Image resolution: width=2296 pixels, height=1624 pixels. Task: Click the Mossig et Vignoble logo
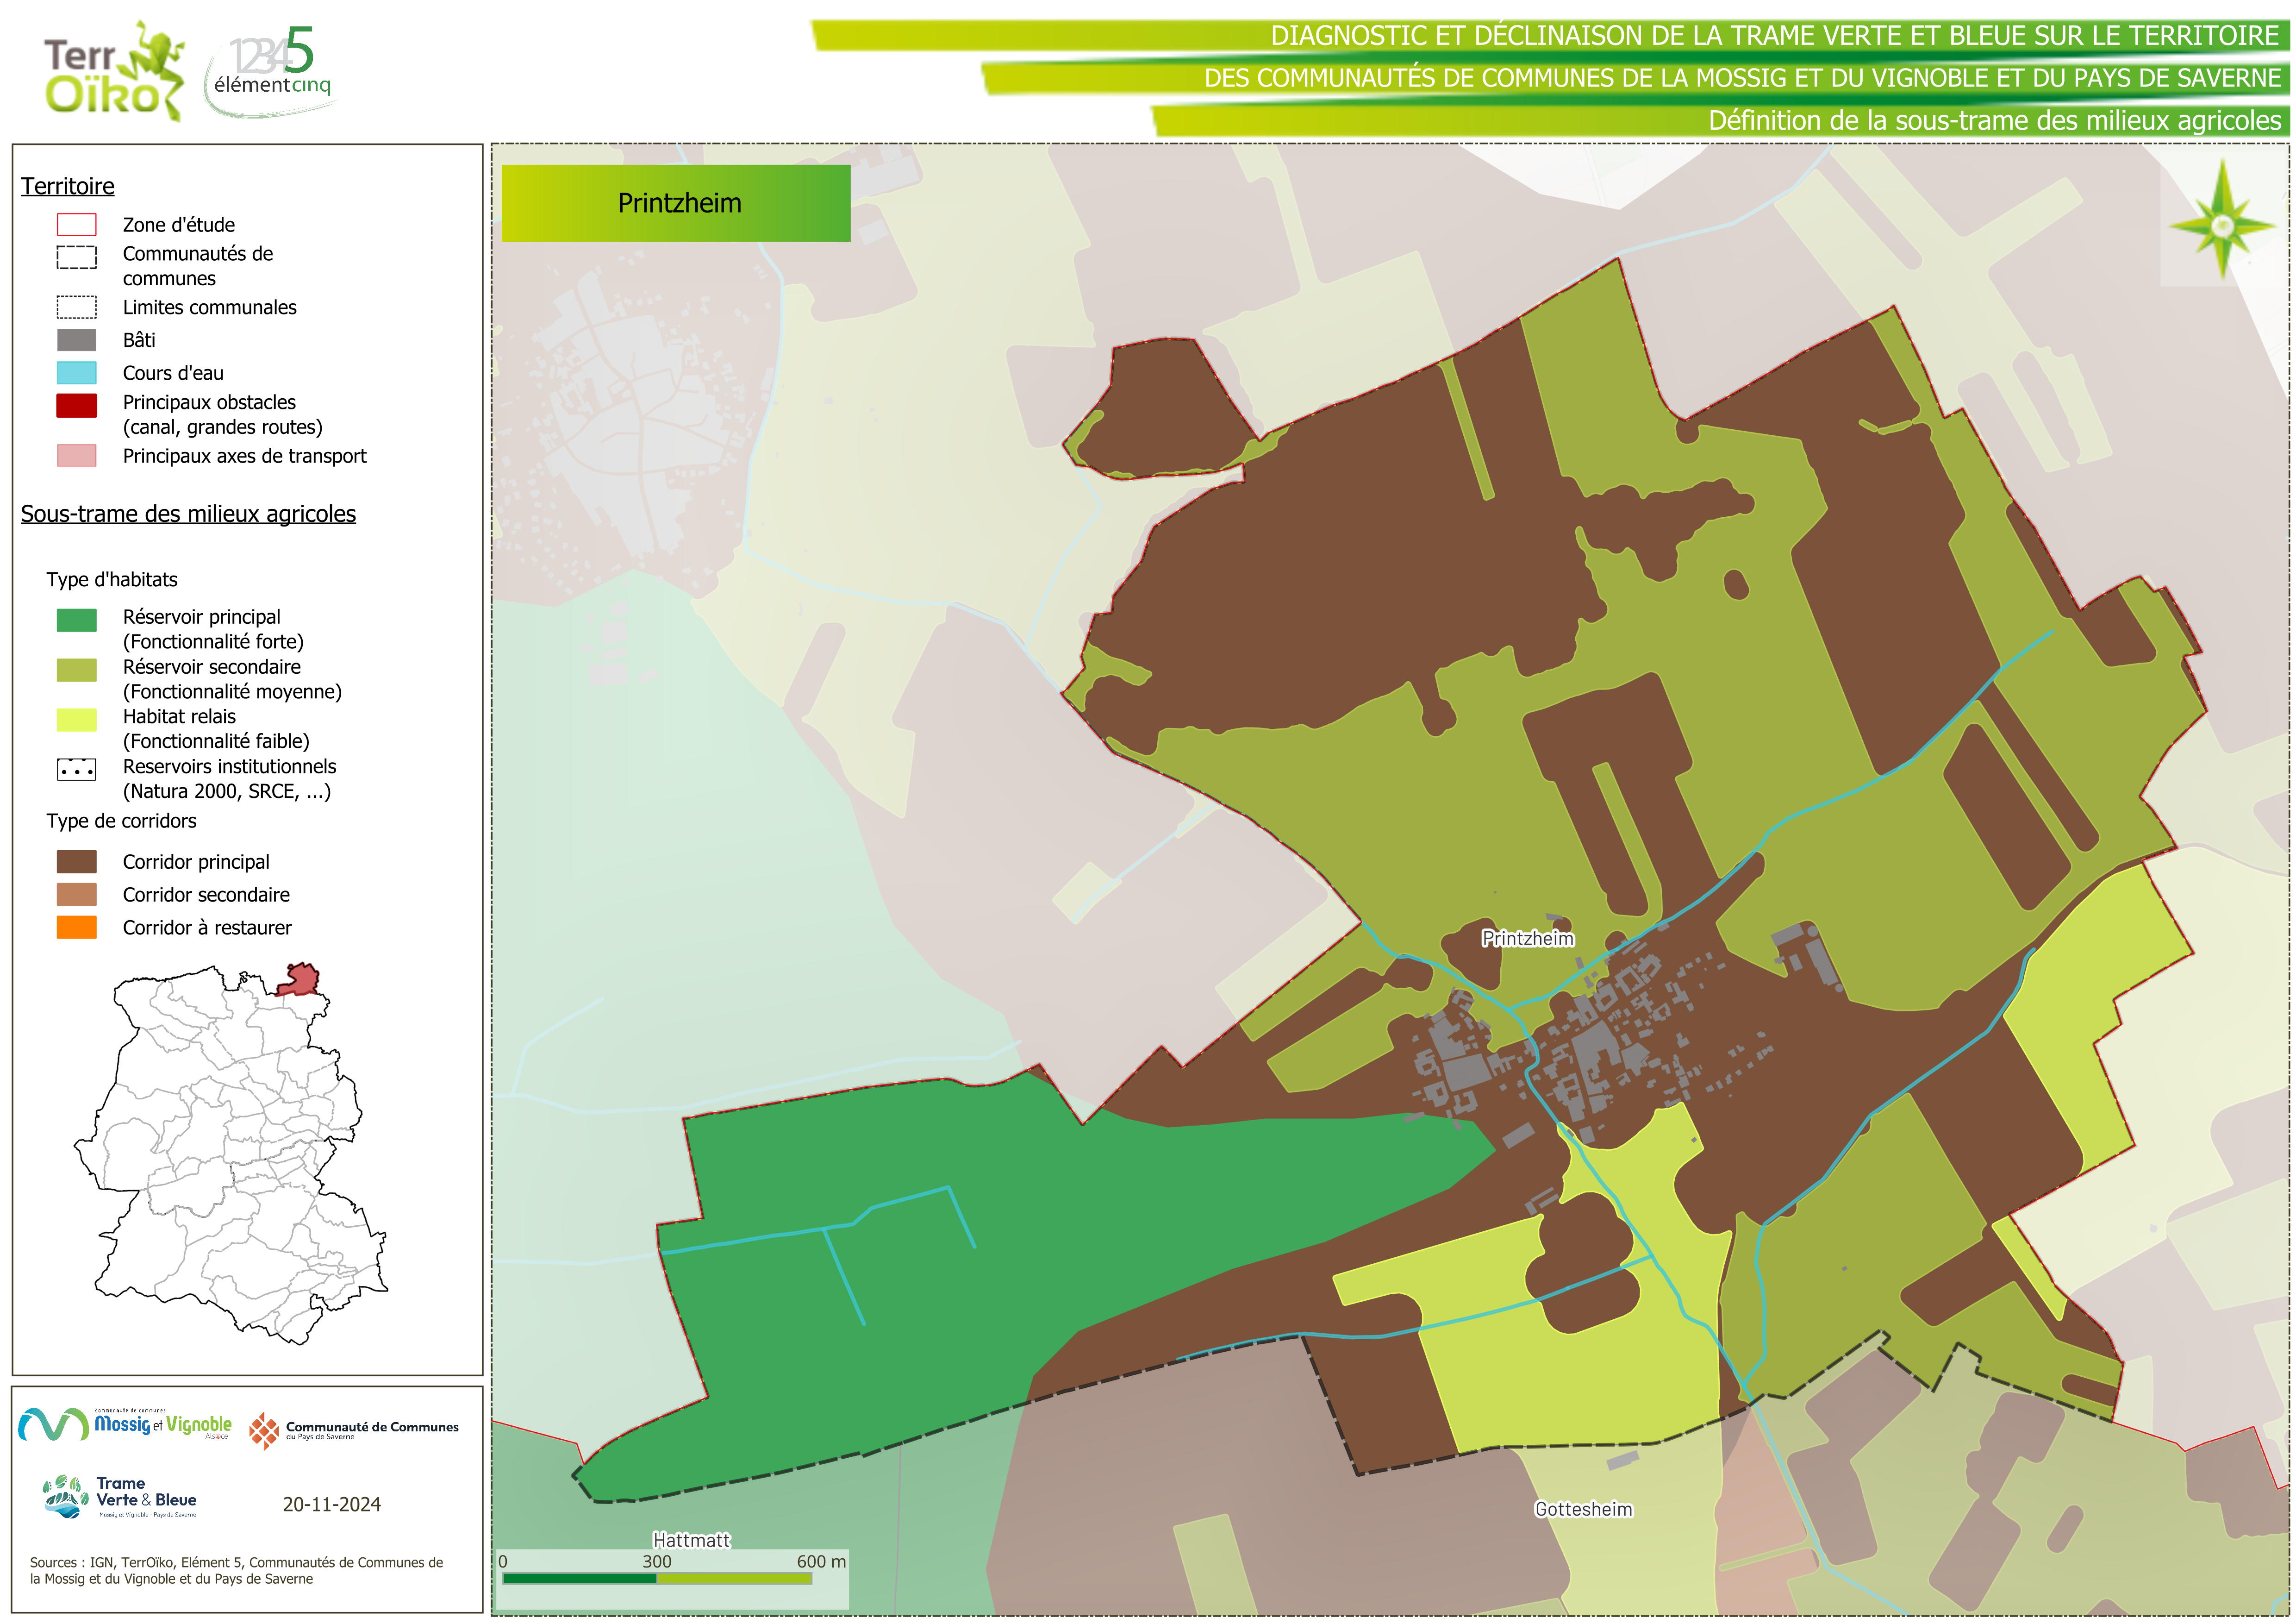click(125, 1424)
